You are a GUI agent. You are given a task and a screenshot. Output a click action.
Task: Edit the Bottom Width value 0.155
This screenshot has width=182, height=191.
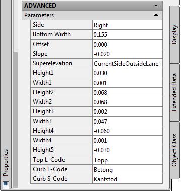pyautogui.click(x=128, y=34)
